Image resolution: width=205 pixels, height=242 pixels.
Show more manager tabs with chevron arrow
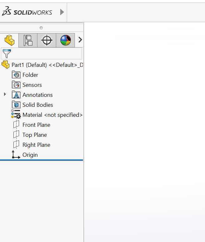tap(80, 40)
